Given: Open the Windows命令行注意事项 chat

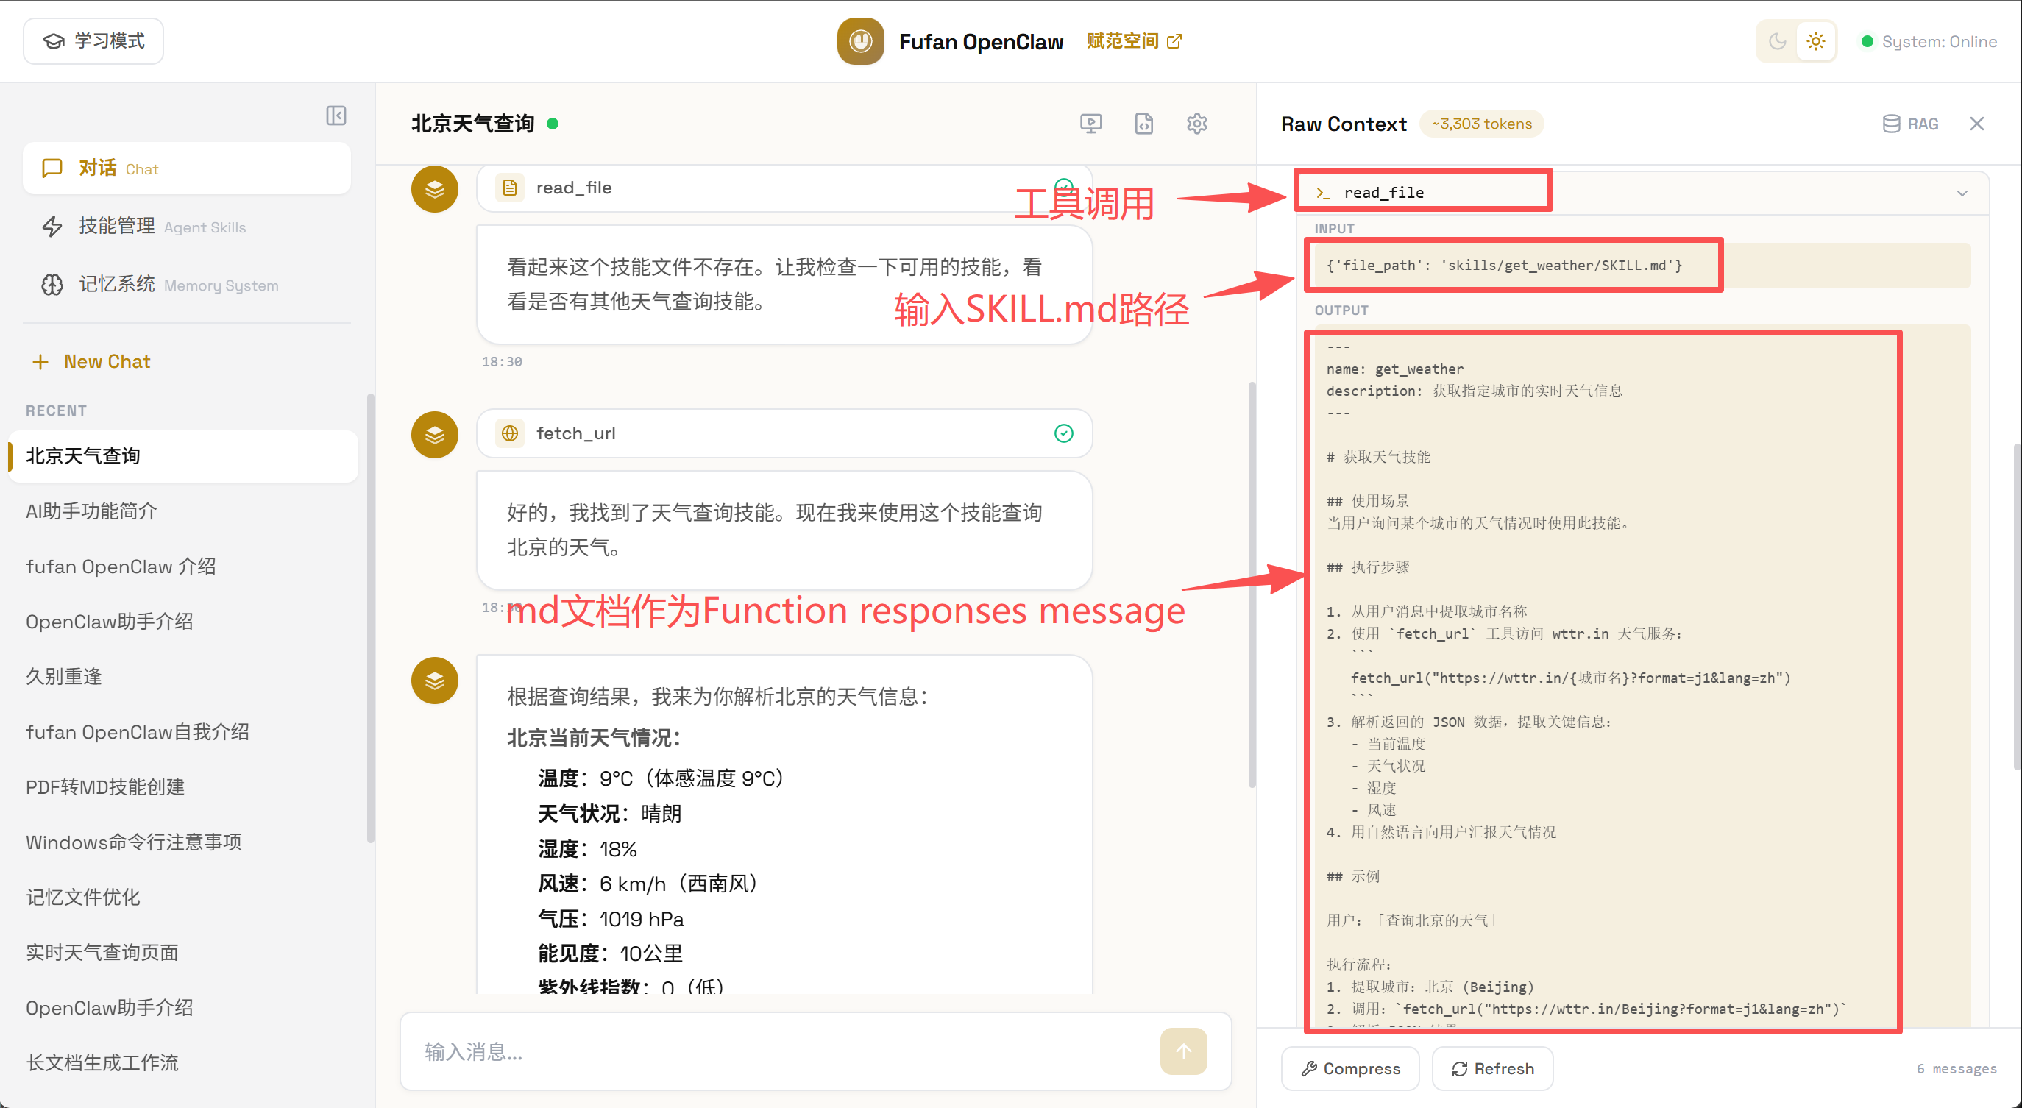Looking at the screenshot, I should pos(183,842).
